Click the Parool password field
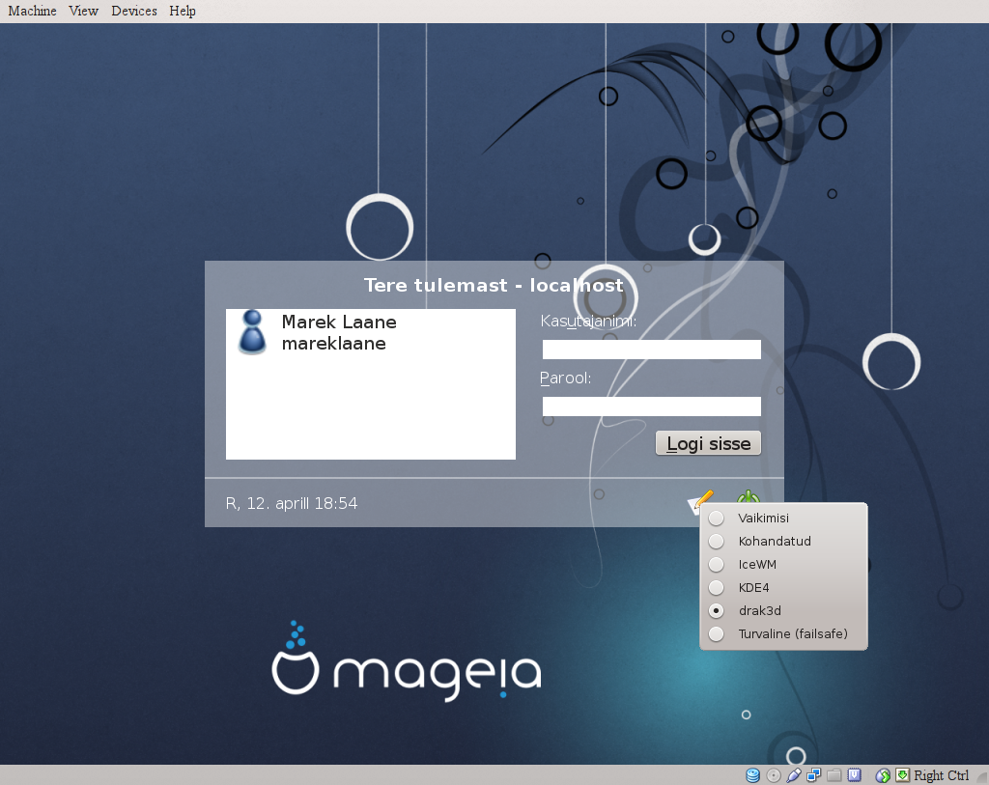The image size is (989, 785). [652, 407]
